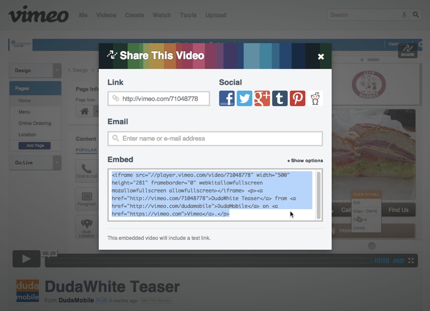The image size is (430, 311).
Task: Click the Share button on the video
Action: click(408, 51)
